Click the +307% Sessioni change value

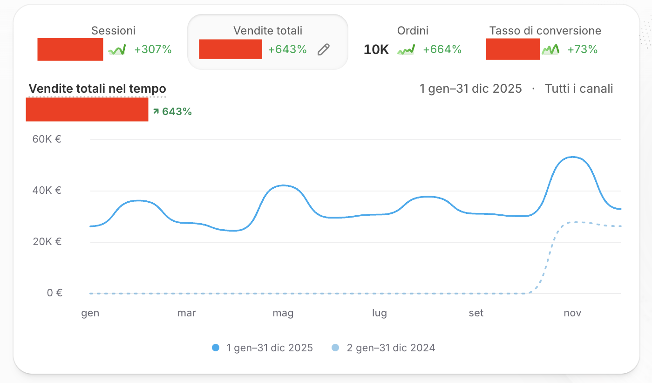point(153,49)
